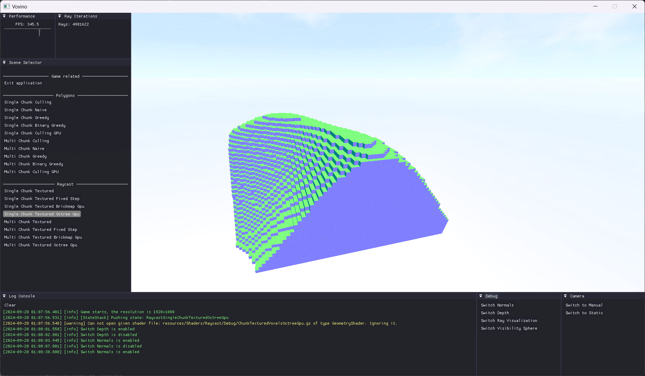
Task: Toggle Switch Normals in Debug
Action: (497, 305)
